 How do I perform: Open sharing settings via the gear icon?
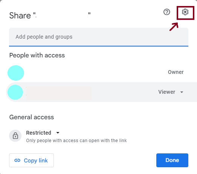pos(185,12)
